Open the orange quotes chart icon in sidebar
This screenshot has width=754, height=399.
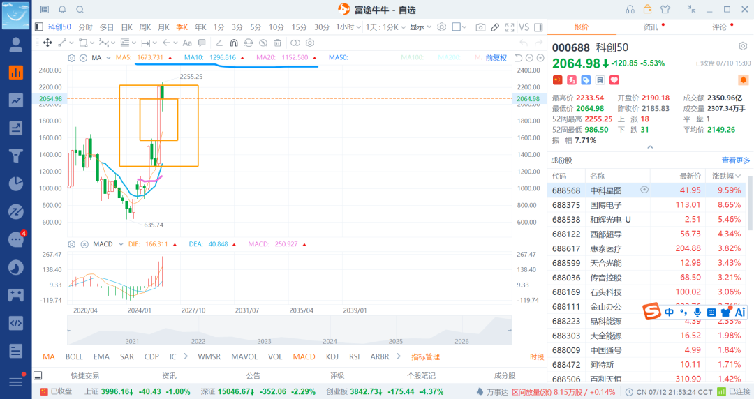pos(16,73)
